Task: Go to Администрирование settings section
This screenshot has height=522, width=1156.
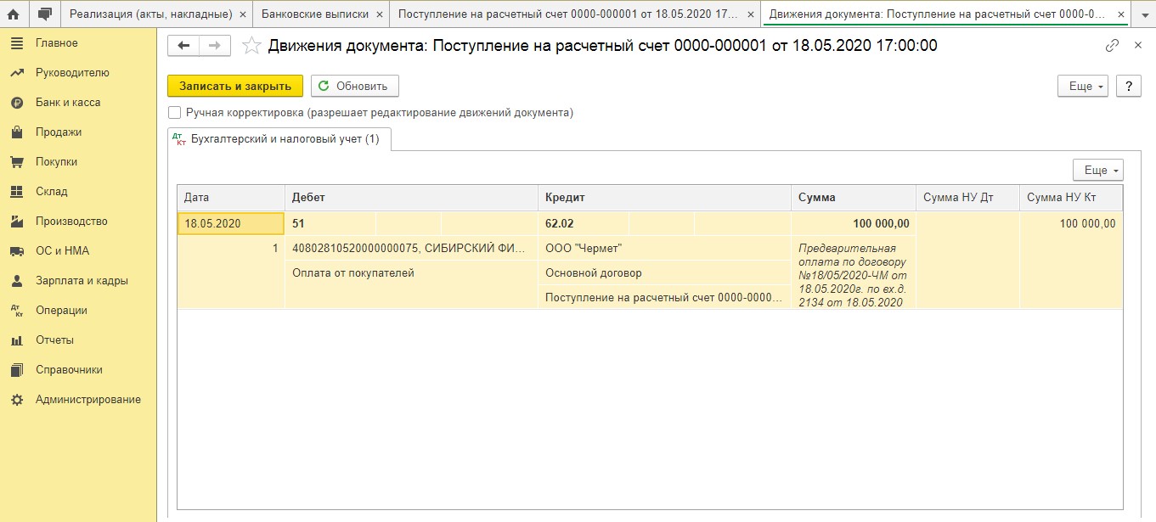Action: point(88,400)
